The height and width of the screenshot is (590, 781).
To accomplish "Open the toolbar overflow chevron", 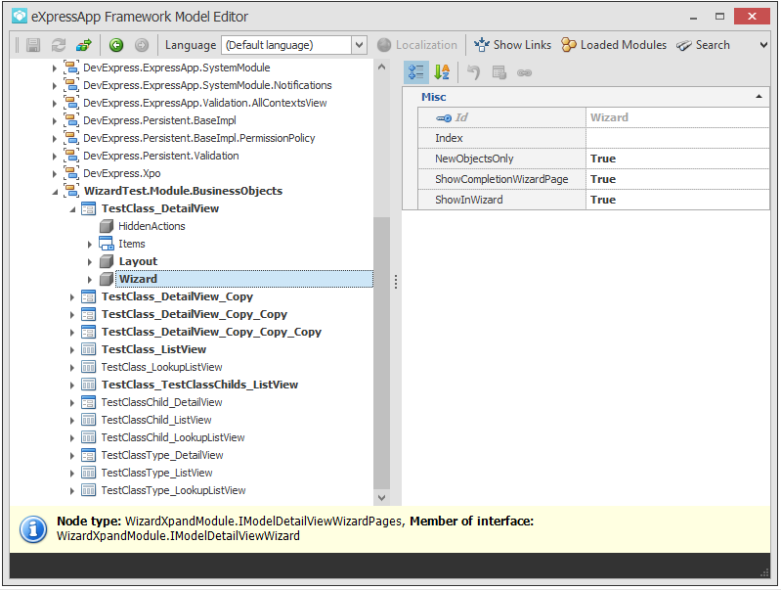I will pyautogui.click(x=763, y=45).
